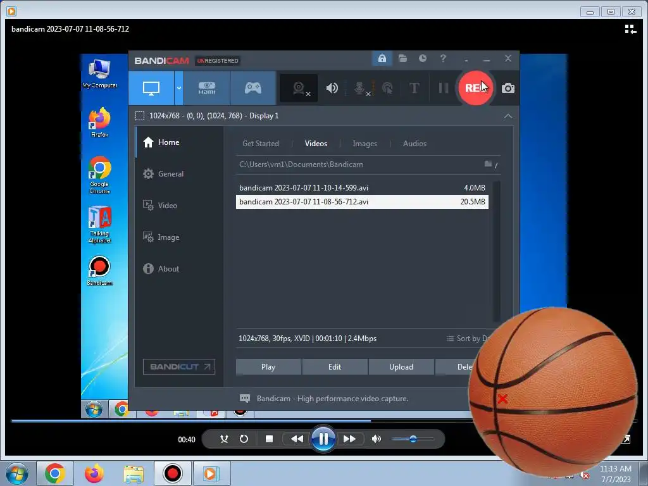Click the 00:40 elapsed time display
Viewport: 648px width, 486px height.
pos(187,440)
